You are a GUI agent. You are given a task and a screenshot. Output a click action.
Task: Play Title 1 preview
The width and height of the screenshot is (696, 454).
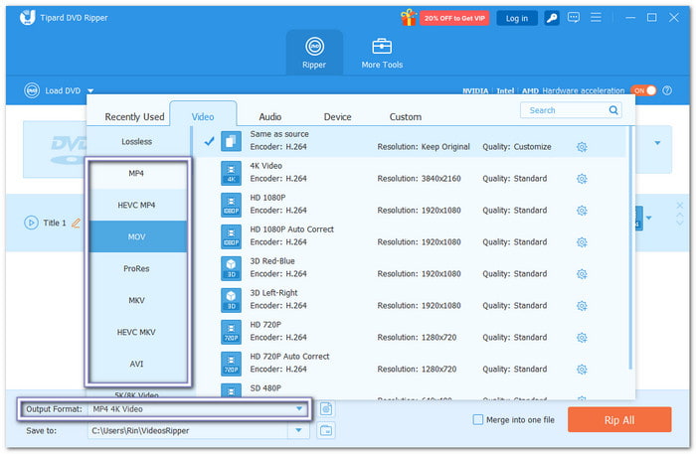(31, 223)
